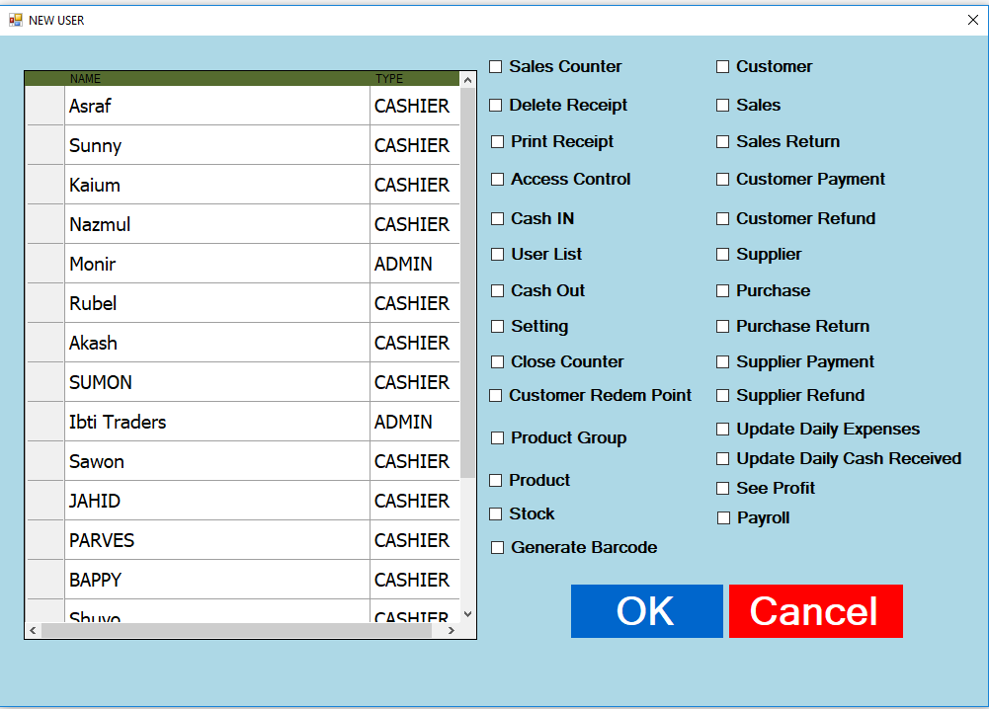Screen dimensions: 989x709
Task: Click the TYPE column header
Action: click(415, 79)
